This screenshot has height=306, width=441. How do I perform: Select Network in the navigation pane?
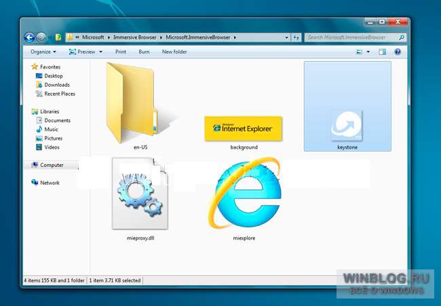click(x=50, y=183)
